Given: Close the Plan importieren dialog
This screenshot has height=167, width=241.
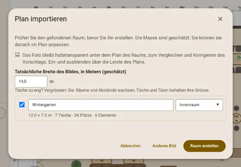Looking at the screenshot, I should pyautogui.click(x=220, y=19).
